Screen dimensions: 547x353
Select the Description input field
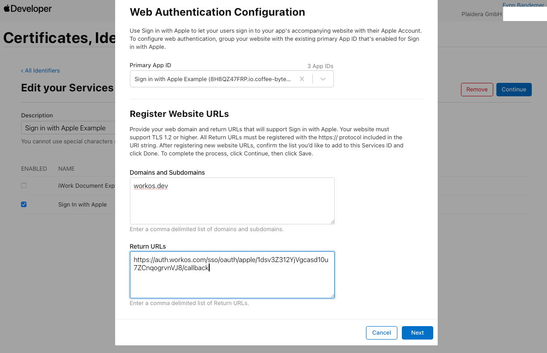(x=68, y=128)
